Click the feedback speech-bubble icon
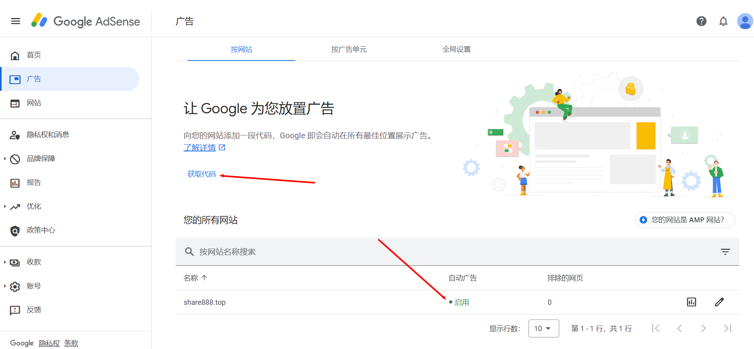Viewport: 754px width, 349px height. 15,310
